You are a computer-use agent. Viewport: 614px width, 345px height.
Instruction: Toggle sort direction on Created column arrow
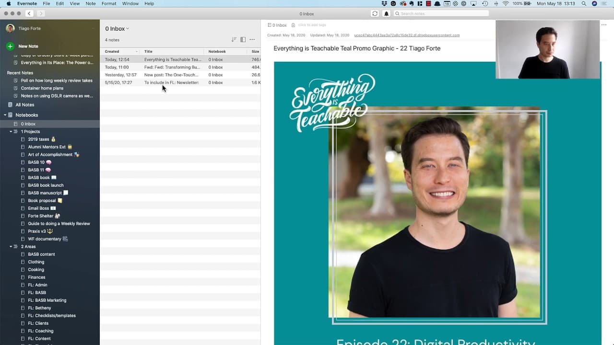pos(137,51)
